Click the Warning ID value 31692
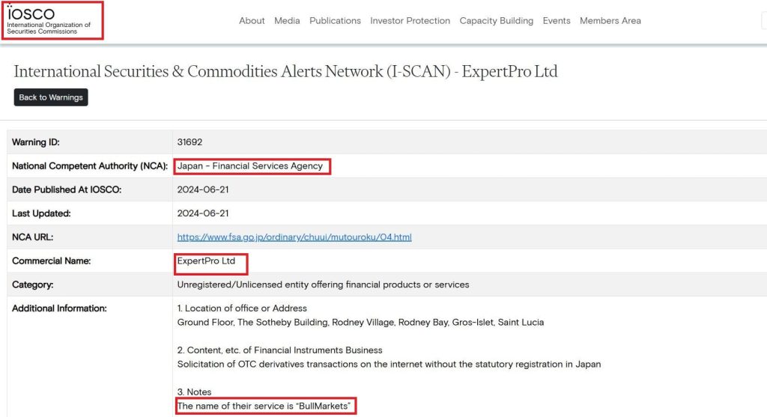The width and height of the screenshot is (767, 417). click(x=190, y=142)
